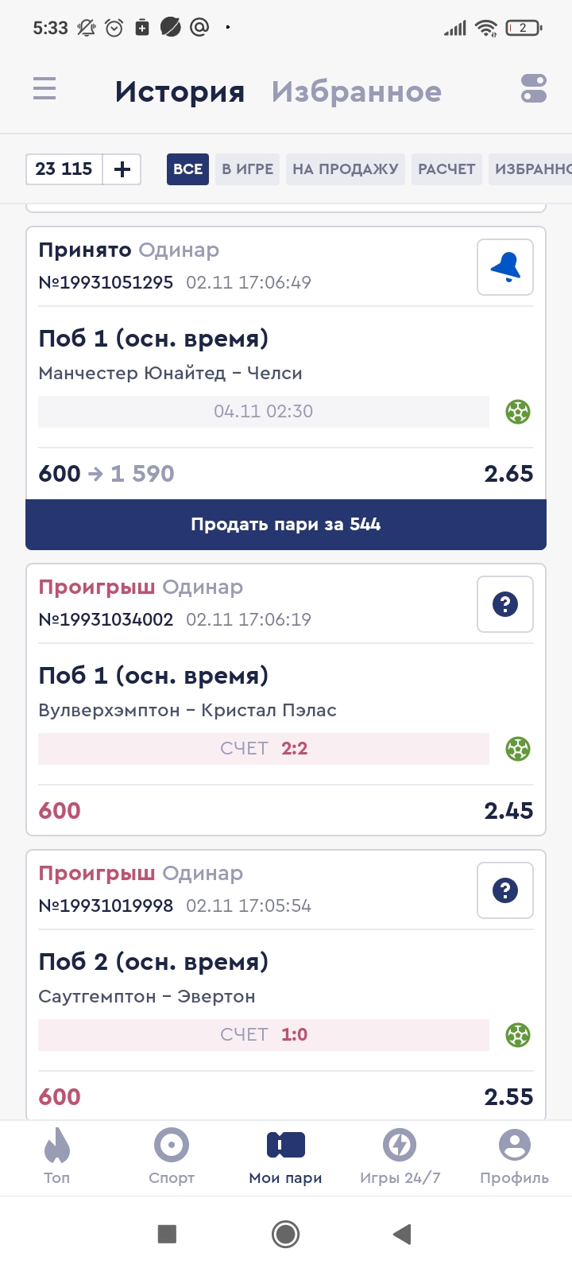Open help for bet №19931034002
This screenshot has width=572, height=1272.
[505, 604]
